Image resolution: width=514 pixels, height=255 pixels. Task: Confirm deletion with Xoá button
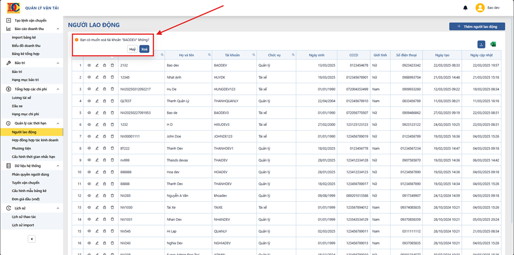click(x=144, y=49)
